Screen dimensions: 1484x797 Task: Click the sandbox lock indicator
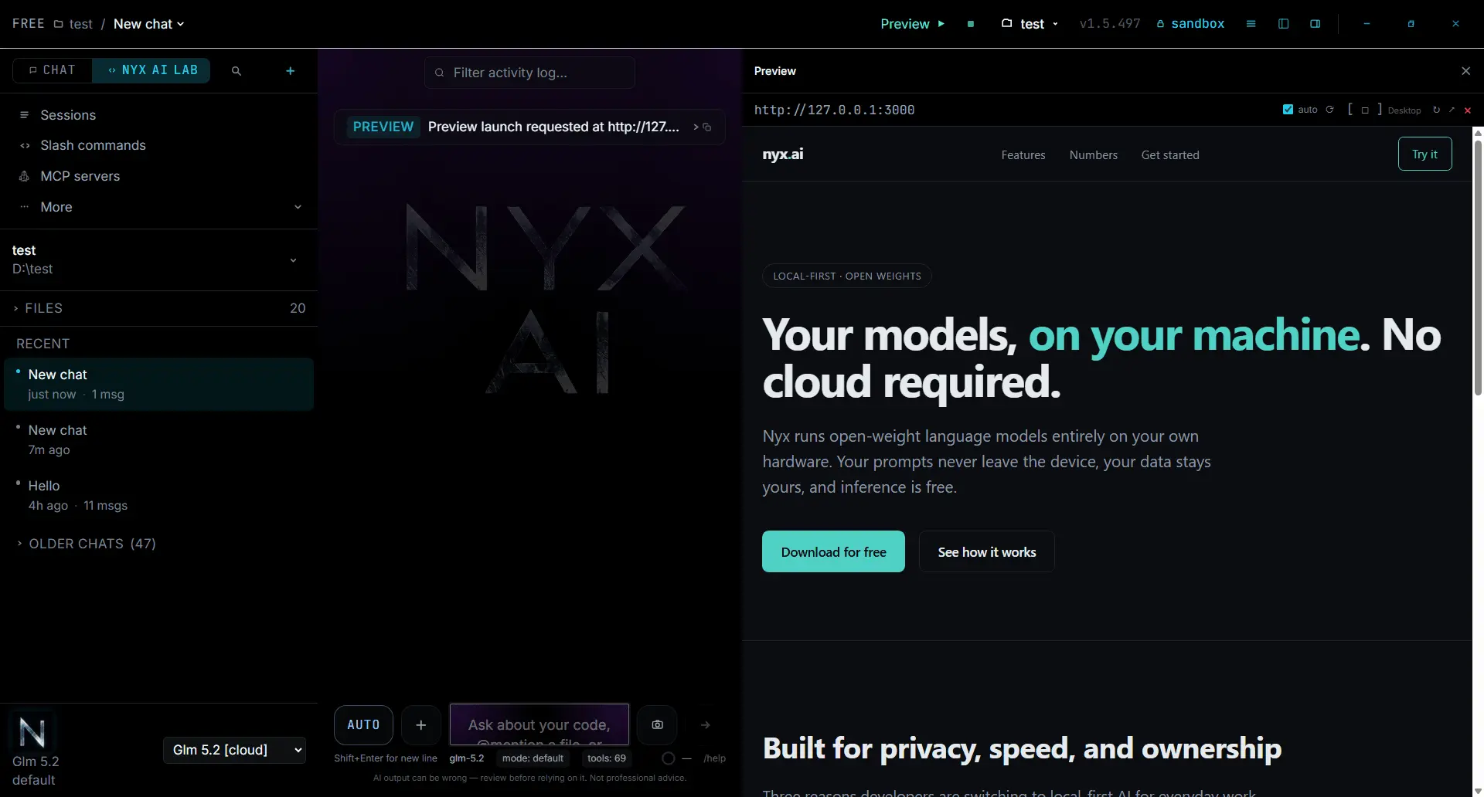tap(1190, 24)
